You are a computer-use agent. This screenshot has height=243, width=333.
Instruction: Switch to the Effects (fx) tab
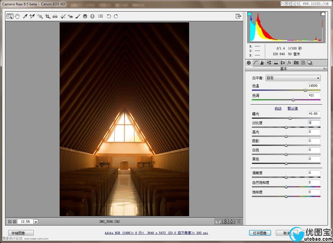tap(289, 63)
